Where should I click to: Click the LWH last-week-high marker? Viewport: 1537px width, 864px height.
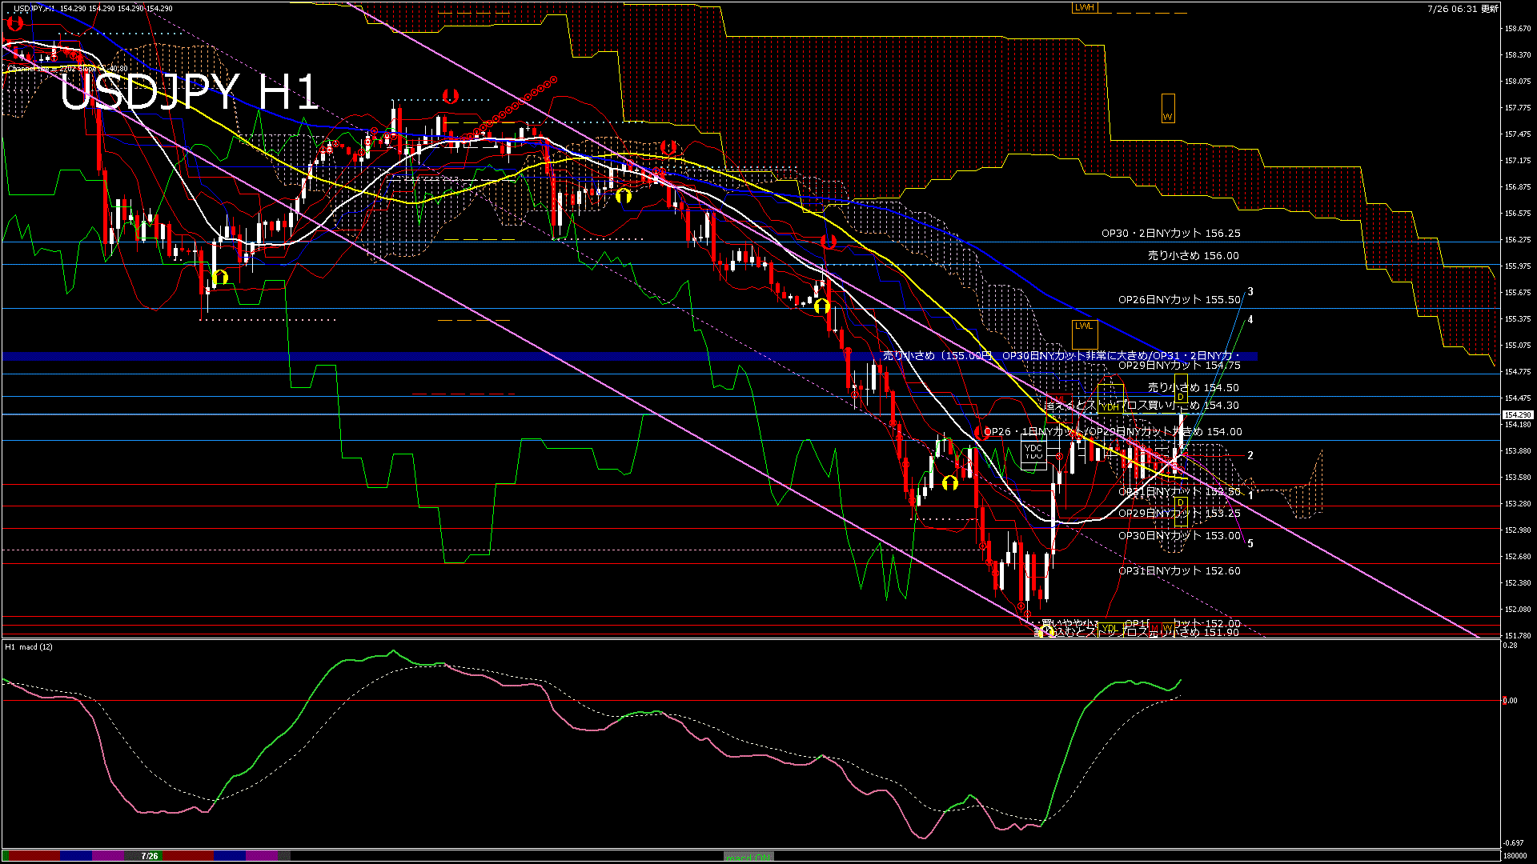click(1084, 7)
